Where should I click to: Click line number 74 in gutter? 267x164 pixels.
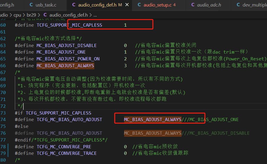(3, 120)
